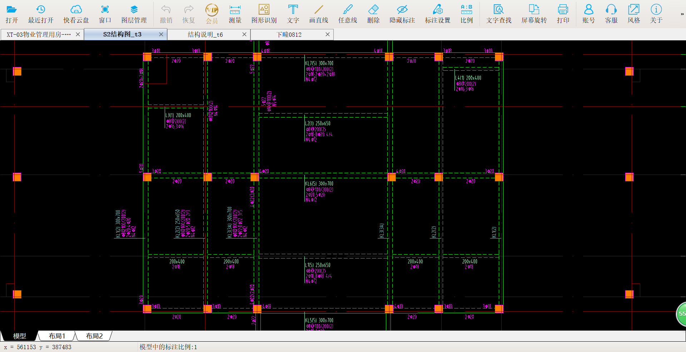
Task: Click the L1(5) 250x650 beam label
Action: [x=318, y=265]
